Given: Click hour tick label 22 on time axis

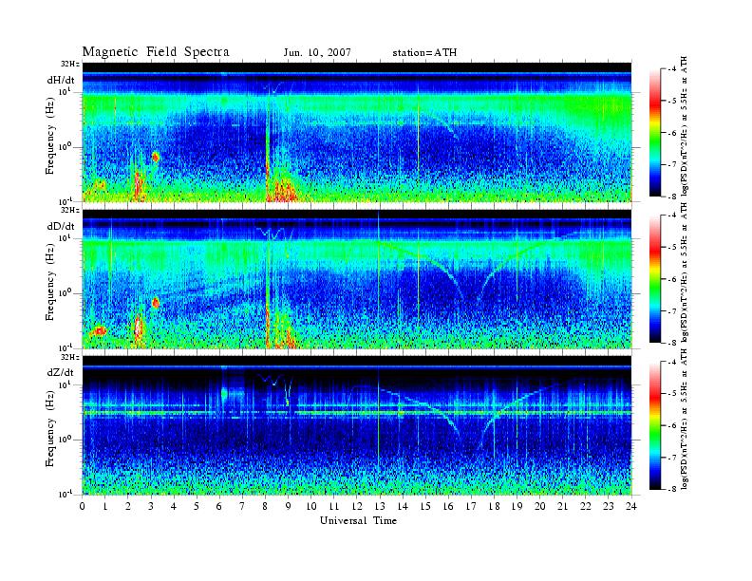Looking at the screenshot, I should click(586, 506).
